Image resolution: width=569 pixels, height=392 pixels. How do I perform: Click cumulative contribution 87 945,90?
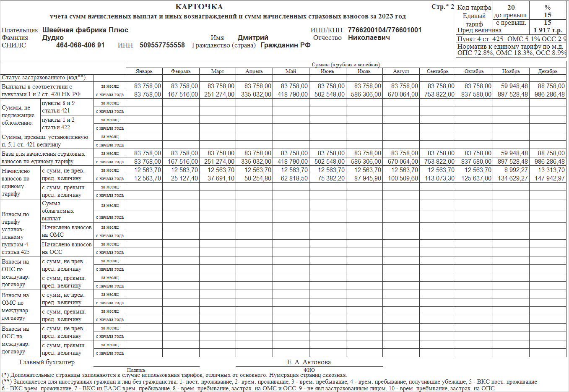pos(368,178)
